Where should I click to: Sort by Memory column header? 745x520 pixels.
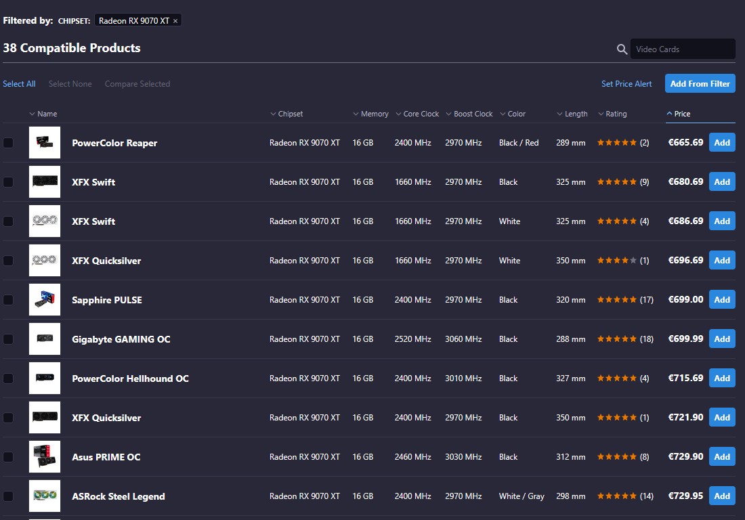click(x=370, y=114)
